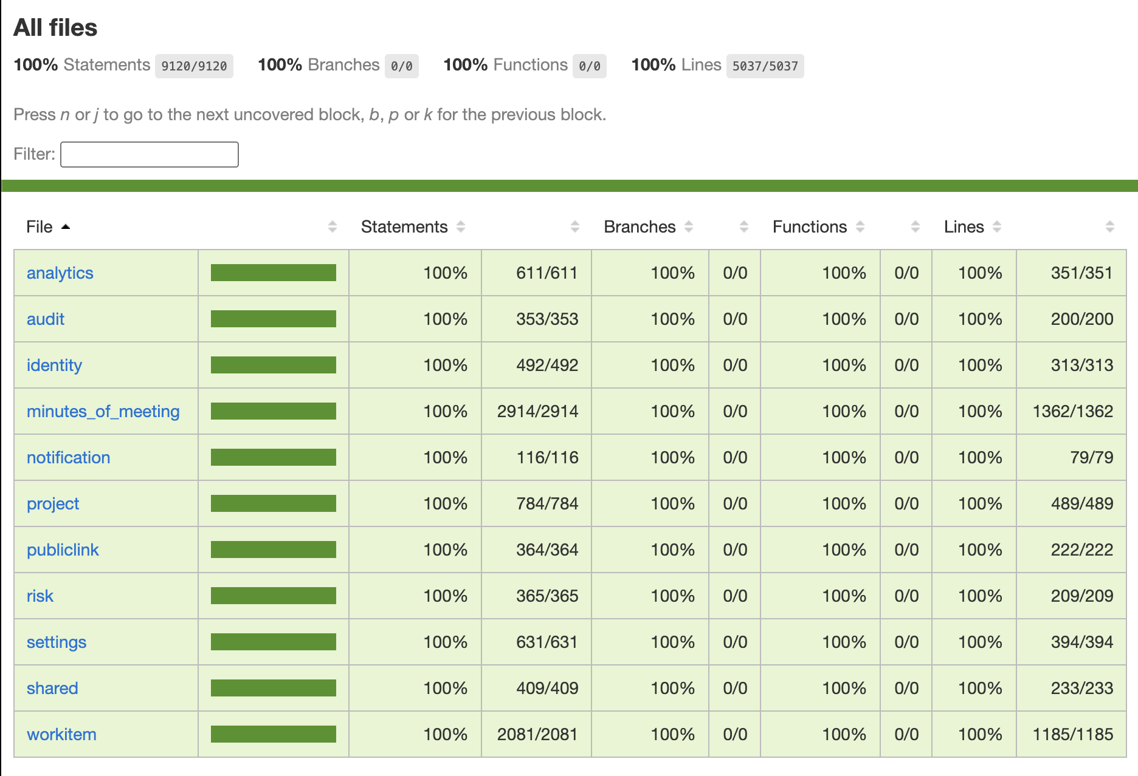This screenshot has width=1138, height=776.
Task: Select the 409/409 statements cell
Action: click(x=537, y=689)
